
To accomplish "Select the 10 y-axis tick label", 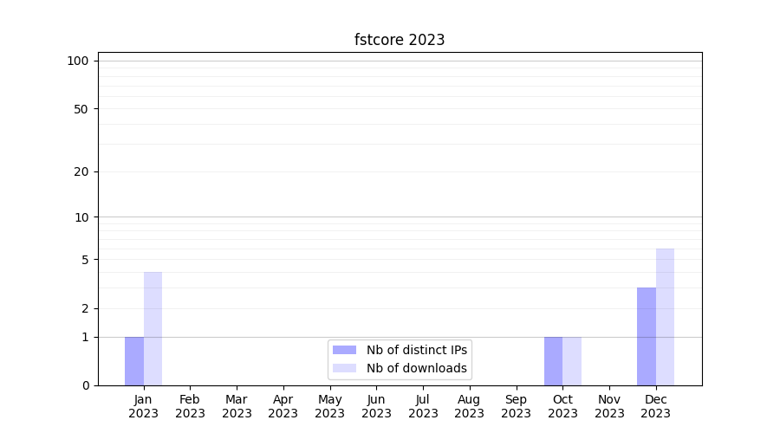I will coord(81,217).
